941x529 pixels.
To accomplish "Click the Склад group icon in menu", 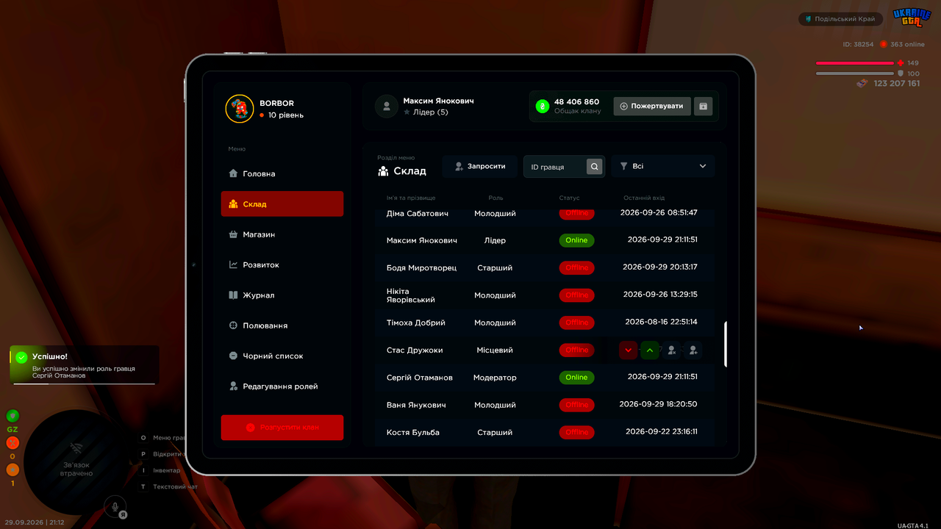I will (233, 204).
